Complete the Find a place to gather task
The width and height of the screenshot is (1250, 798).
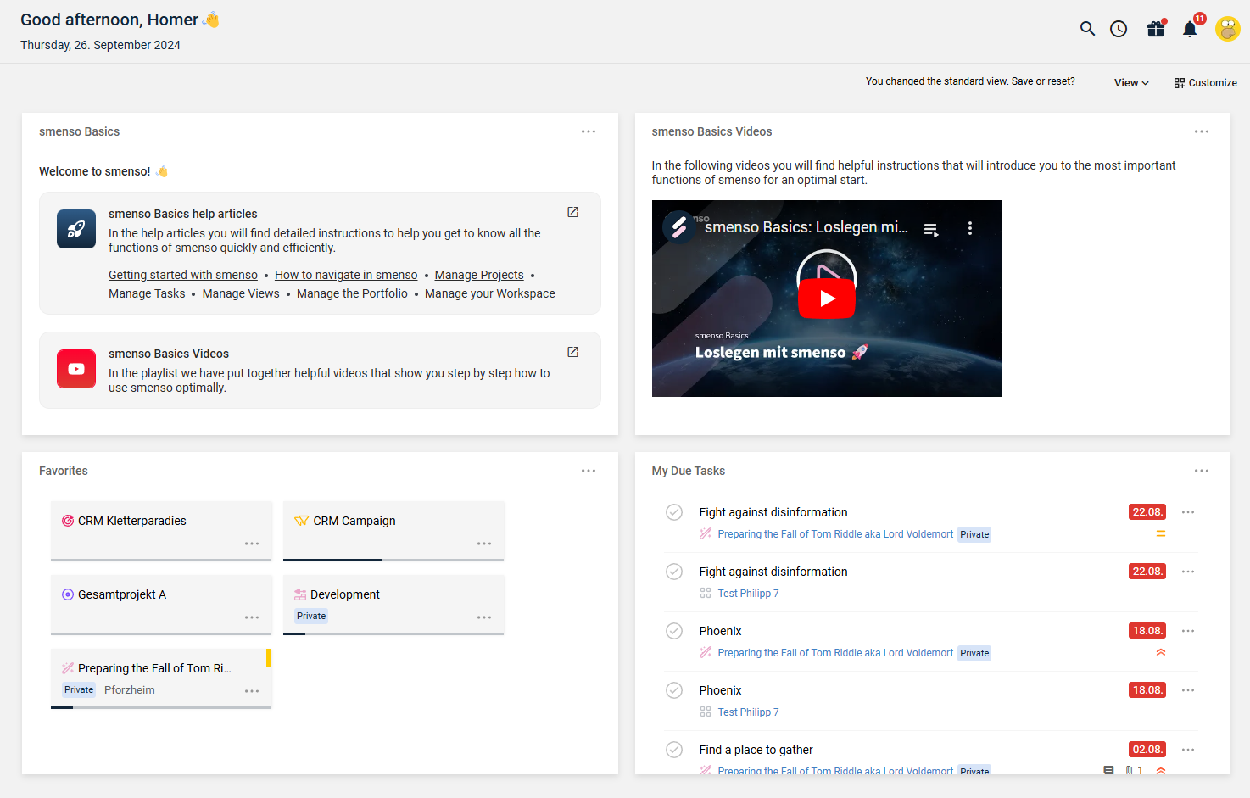point(674,750)
